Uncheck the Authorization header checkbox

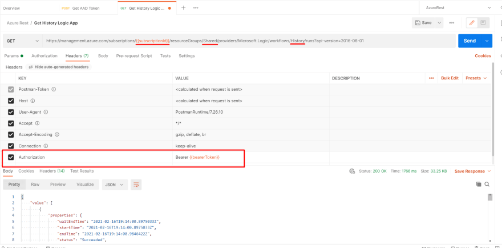pyautogui.click(x=10, y=157)
